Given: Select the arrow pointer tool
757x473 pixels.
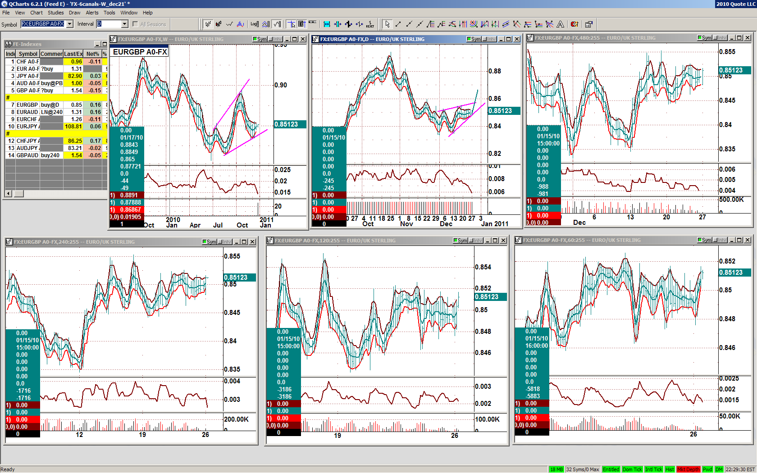Looking at the screenshot, I should click(387, 24).
